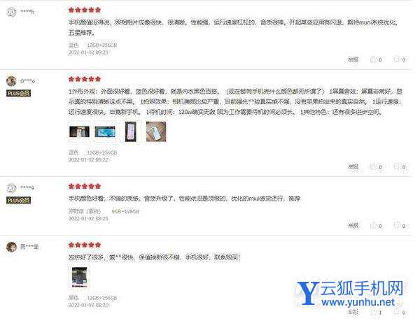The width and height of the screenshot is (420, 321).
Task: Click the like icon on first review
Action: [373, 59]
